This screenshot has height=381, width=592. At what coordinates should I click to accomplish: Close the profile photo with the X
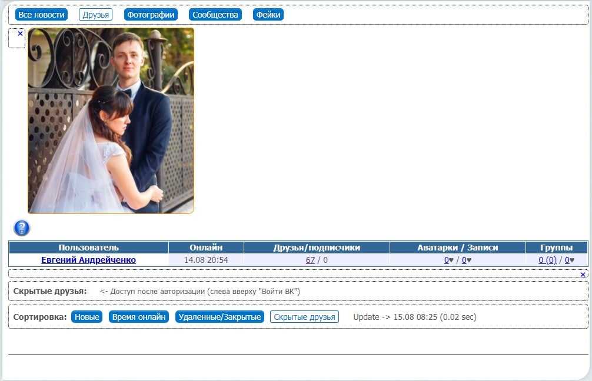(20, 34)
